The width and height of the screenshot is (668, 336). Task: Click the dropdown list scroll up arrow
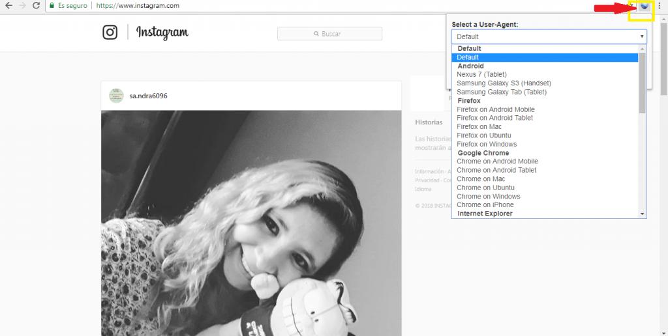coord(643,48)
